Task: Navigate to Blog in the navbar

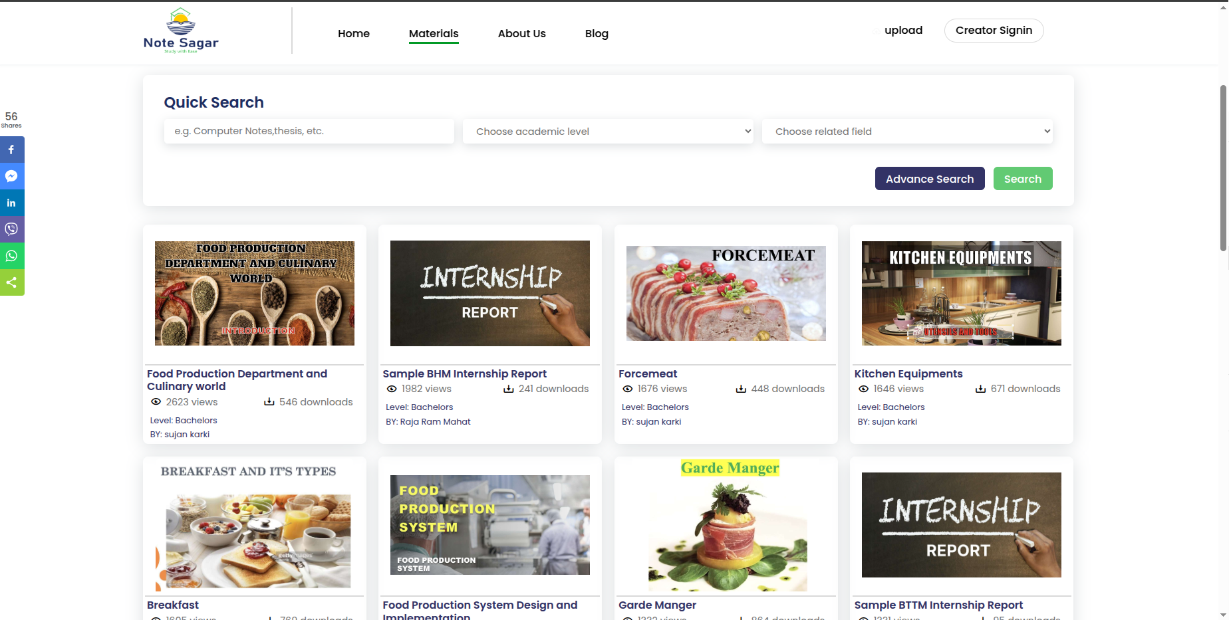Action: tap(597, 33)
